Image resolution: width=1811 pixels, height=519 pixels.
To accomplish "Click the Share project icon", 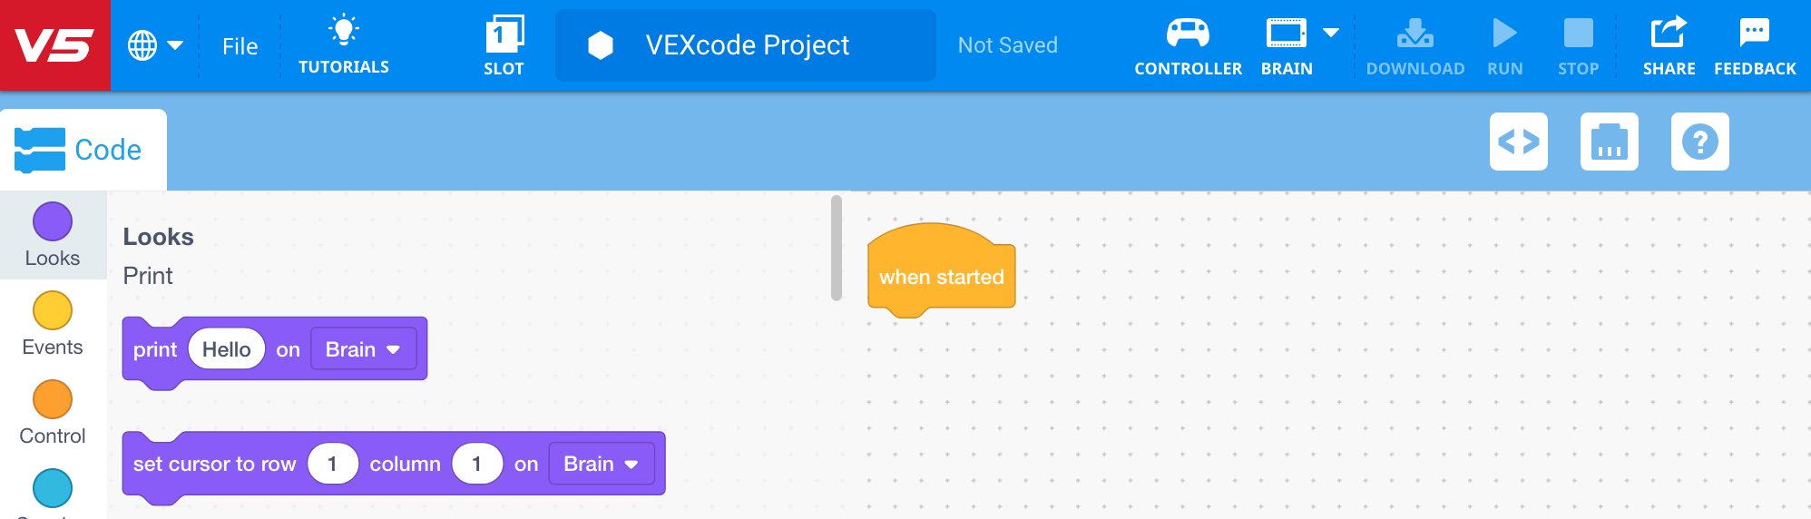I will [x=1668, y=34].
